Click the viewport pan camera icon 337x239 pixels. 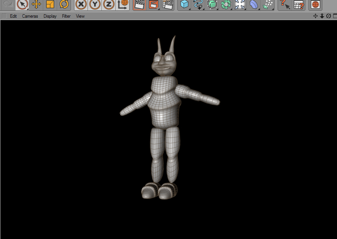[x=315, y=16]
